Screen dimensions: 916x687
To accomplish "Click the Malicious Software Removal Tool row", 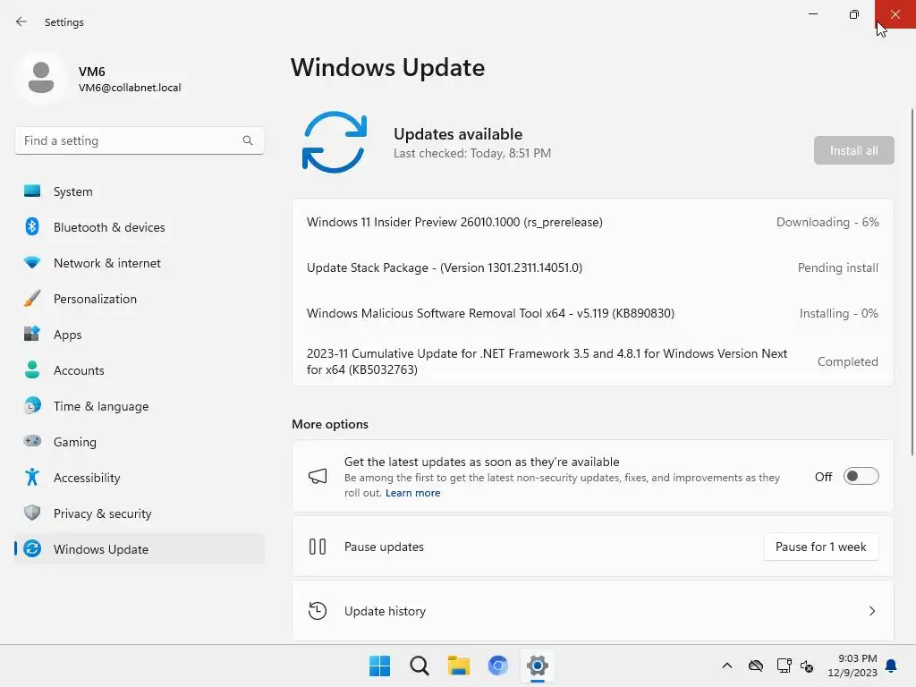I will coord(592,313).
